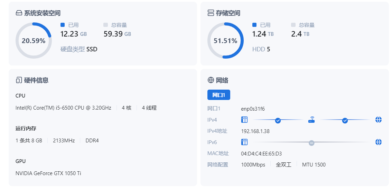
Task: Click the MAC address 04:D4:C4:EE:65:D3
Action: (x=261, y=154)
